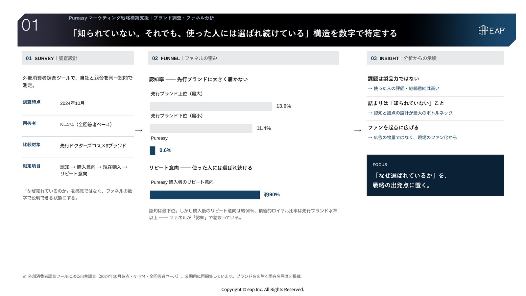Click the 0.6% value label
This screenshot has height=296, width=526.
pos(165,150)
